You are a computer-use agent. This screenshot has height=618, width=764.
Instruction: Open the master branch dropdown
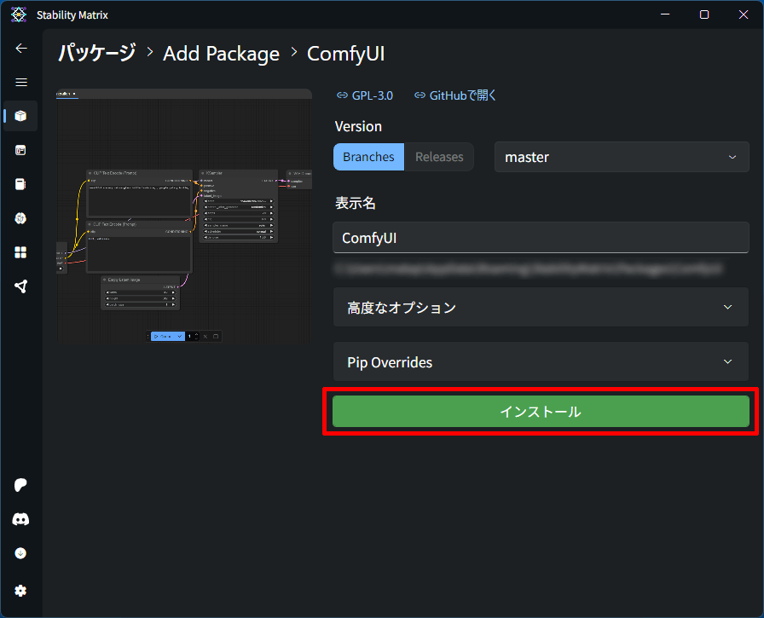(622, 157)
